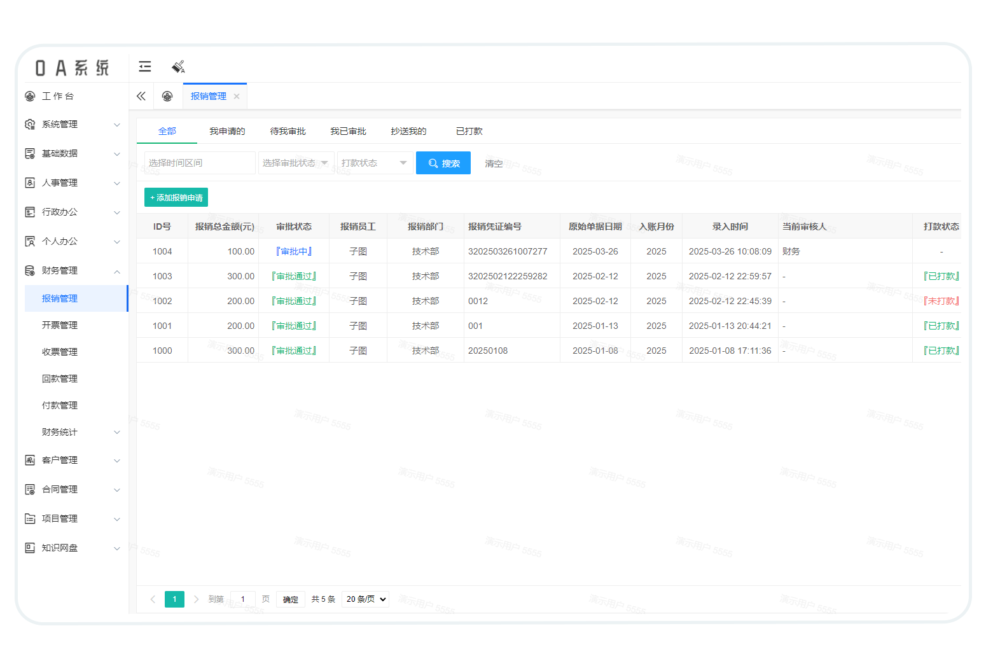Click the clear cache brush icon
The width and height of the screenshot is (986, 668).
[x=178, y=67]
